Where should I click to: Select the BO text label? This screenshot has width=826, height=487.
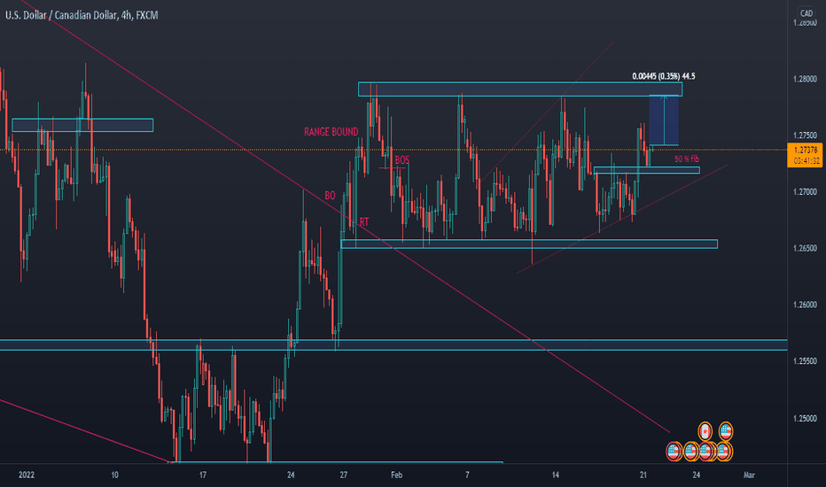[330, 196]
